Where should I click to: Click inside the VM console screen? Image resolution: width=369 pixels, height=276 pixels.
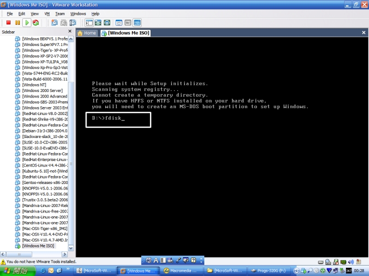(x=222, y=147)
